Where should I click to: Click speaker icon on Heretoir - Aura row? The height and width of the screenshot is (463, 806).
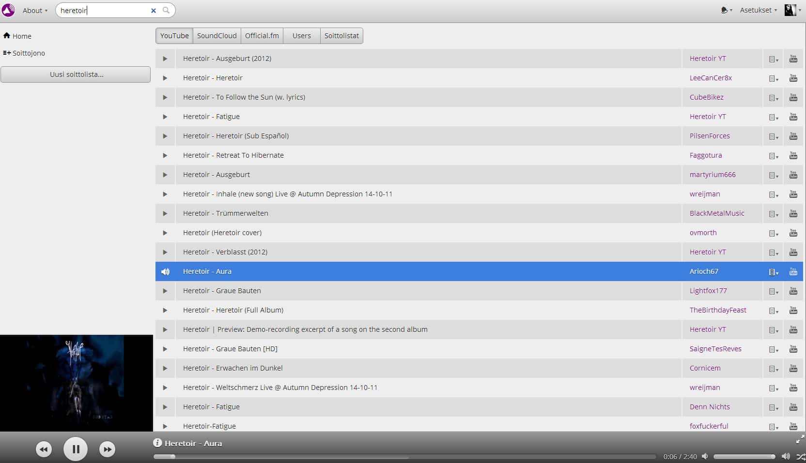165,271
